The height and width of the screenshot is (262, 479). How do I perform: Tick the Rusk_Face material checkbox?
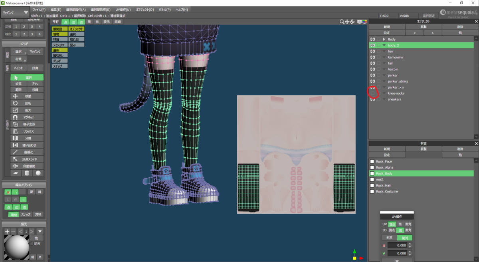[372, 161]
